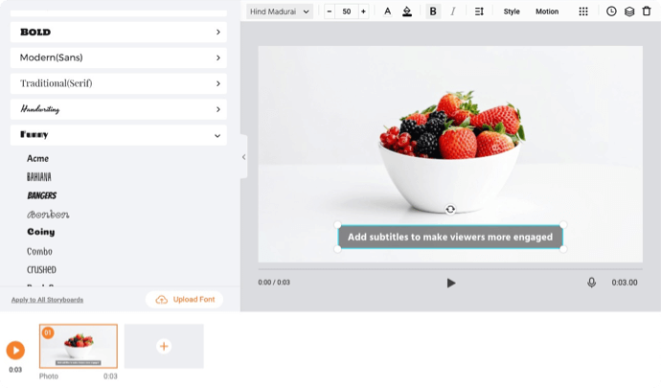Select the Acme font
661x388 pixels.
pyautogui.click(x=38, y=159)
